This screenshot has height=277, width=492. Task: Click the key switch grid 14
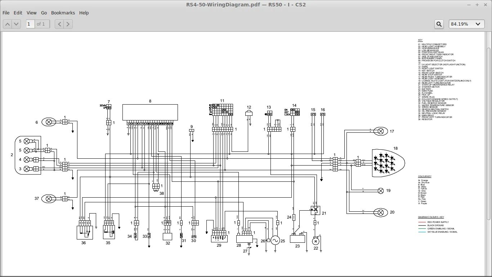295,112
